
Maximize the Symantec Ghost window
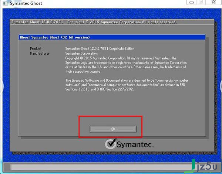pyautogui.click(x=201, y=2)
